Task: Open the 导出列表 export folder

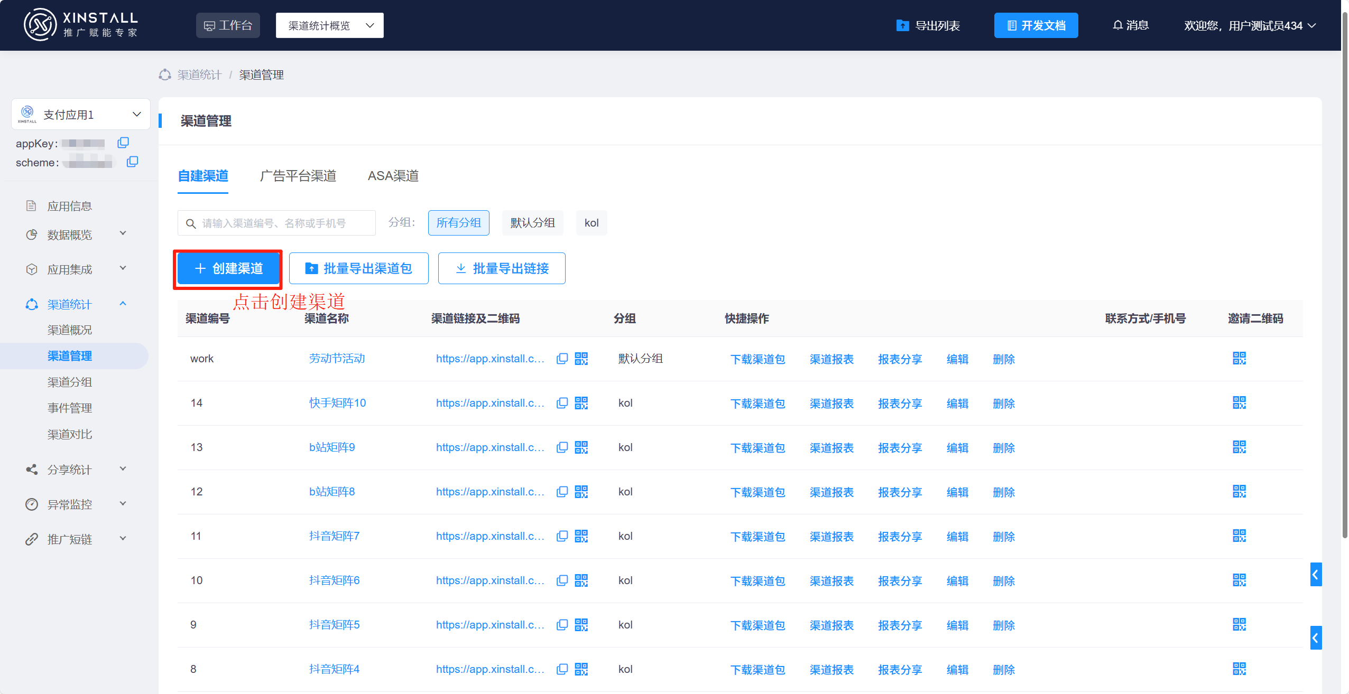Action: [928, 25]
